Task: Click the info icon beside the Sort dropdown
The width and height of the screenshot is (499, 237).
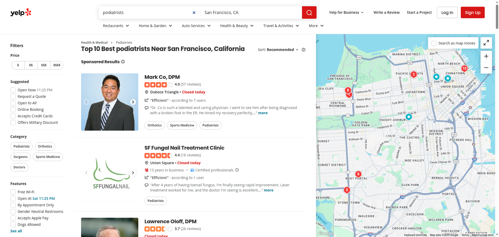Action: (303, 50)
